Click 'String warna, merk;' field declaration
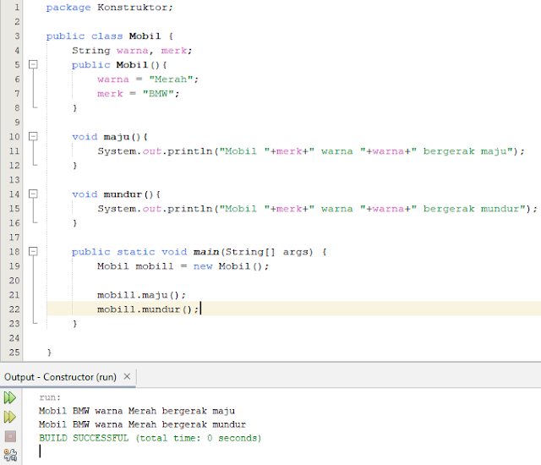This screenshot has width=541, height=465. click(132, 51)
